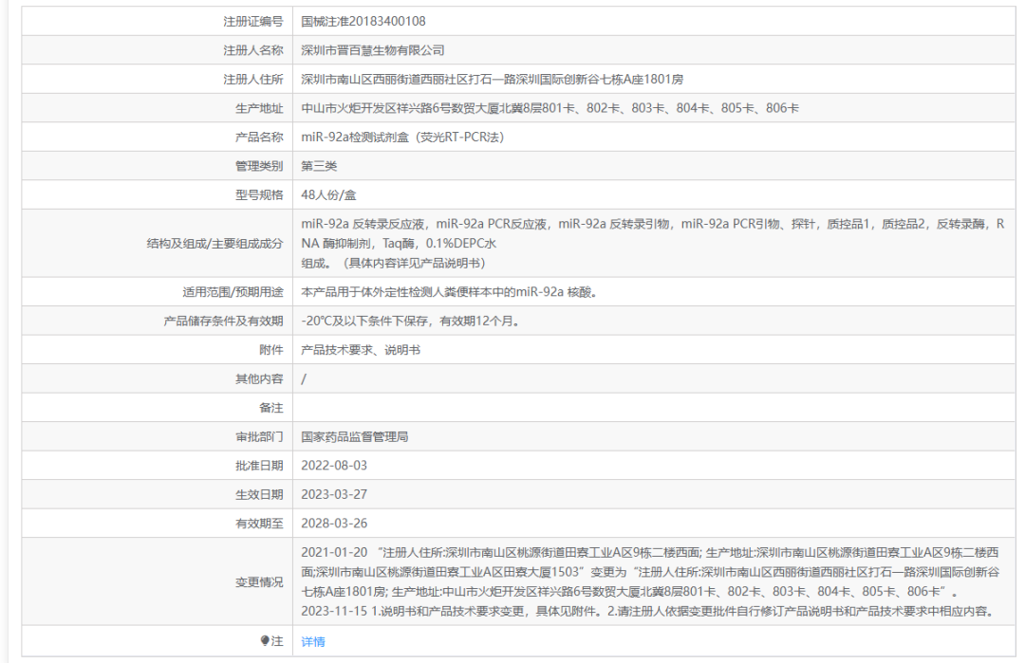Select the 48人份/盒 specification value
The width and height of the screenshot is (1025, 663).
coord(328,195)
